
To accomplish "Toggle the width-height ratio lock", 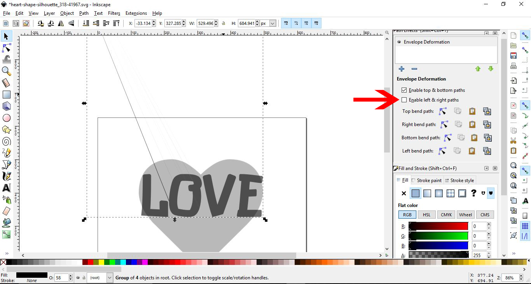I will click(x=224, y=23).
